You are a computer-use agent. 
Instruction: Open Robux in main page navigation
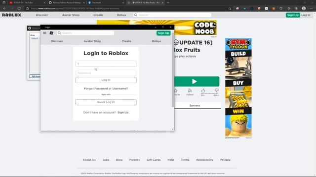pos(121,15)
